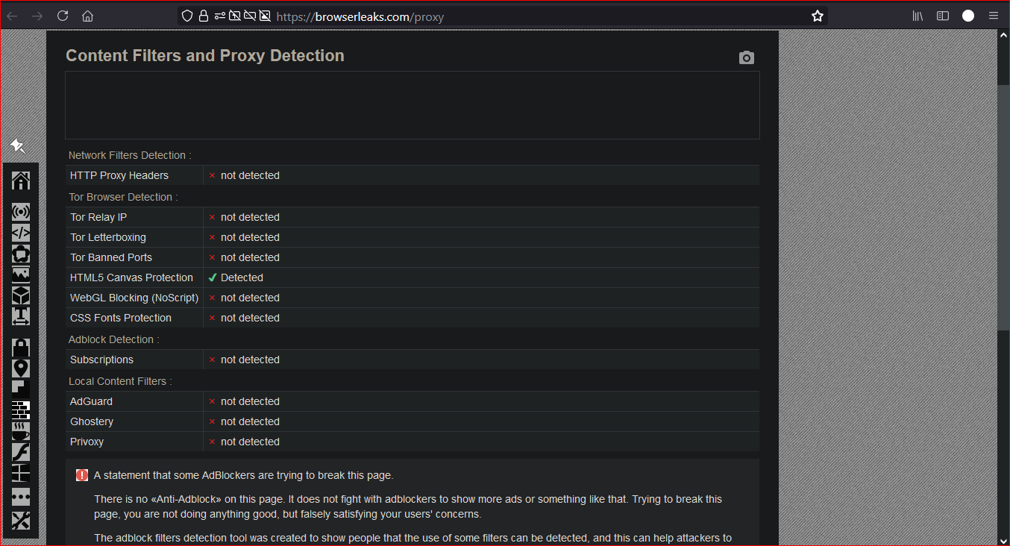Toggle the sidebar pin icon

tap(18, 145)
